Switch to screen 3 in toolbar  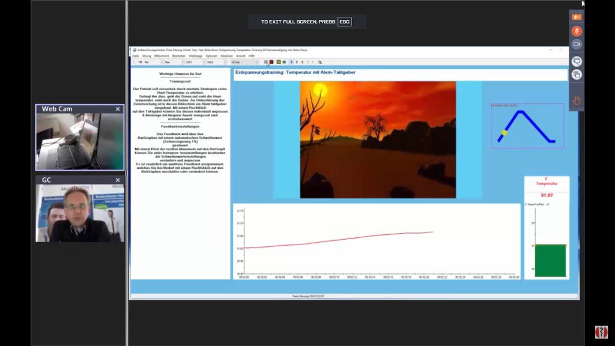coord(302,62)
